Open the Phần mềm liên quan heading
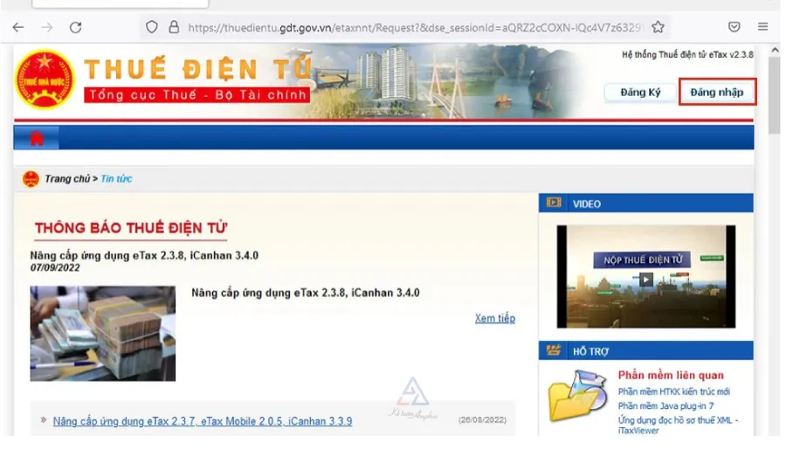Viewport: 786px width, 463px height. tap(671, 376)
